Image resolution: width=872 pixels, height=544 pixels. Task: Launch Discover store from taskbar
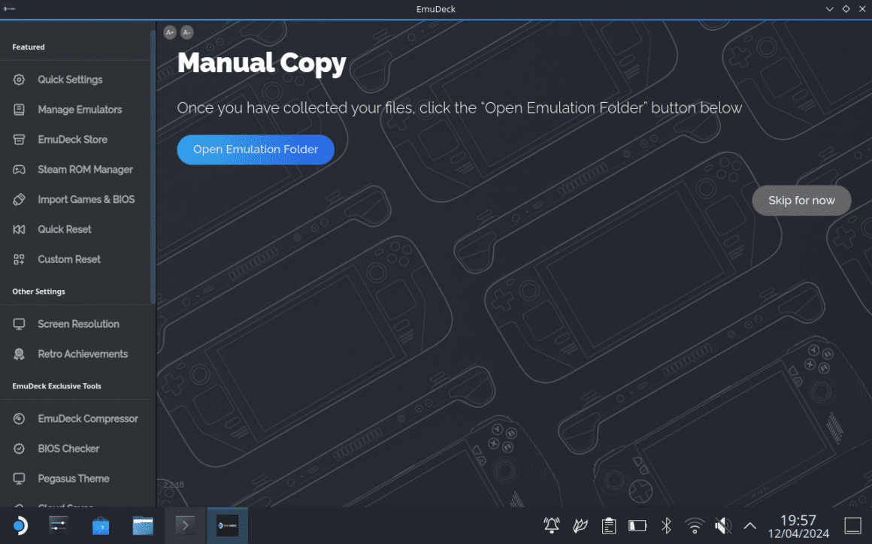click(101, 525)
